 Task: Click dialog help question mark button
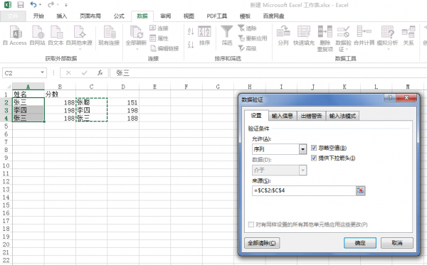(390, 97)
